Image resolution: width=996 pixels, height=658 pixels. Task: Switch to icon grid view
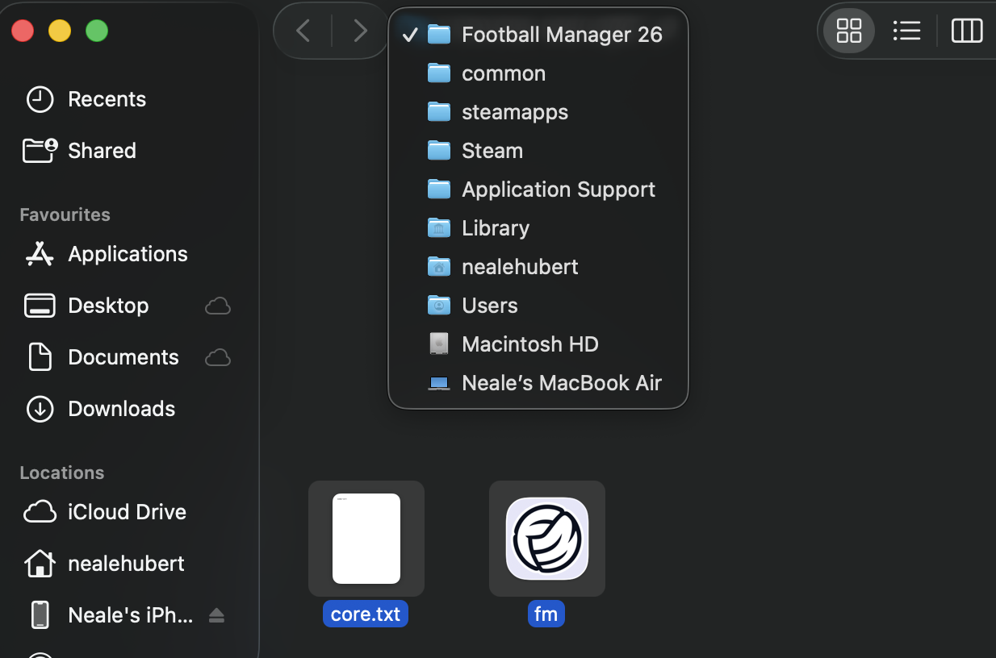[849, 31]
